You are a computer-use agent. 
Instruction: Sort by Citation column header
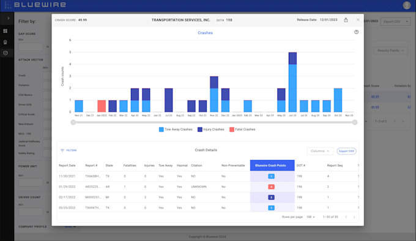(196, 165)
